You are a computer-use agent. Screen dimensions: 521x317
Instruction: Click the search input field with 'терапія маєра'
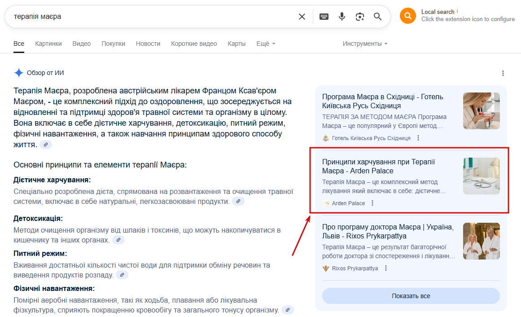point(153,17)
